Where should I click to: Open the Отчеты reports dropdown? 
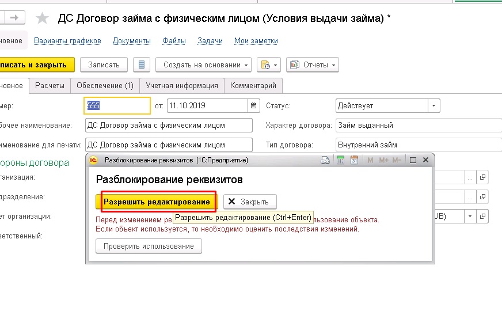[x=313, y=64]
